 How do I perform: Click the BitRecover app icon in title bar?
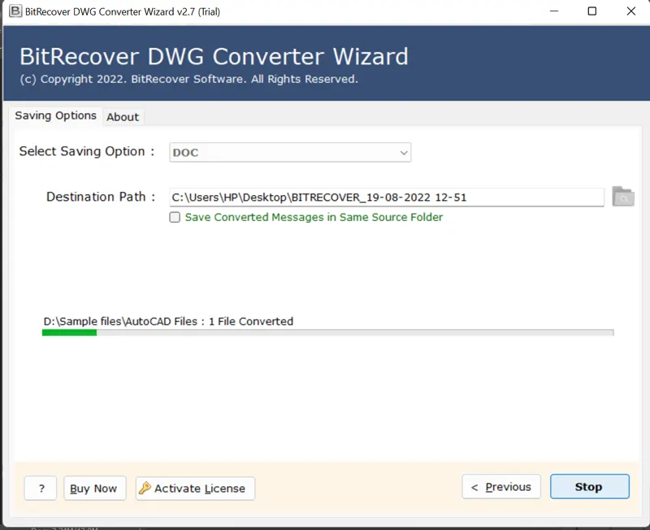pyautogui.click(x=15, y=11)
